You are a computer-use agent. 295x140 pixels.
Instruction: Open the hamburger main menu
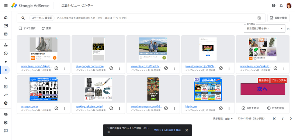6,6
